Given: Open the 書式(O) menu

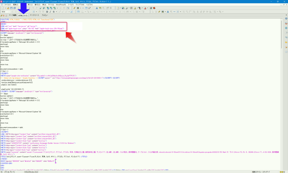Looking at the screenshot, I should click(x=37, y=4).
